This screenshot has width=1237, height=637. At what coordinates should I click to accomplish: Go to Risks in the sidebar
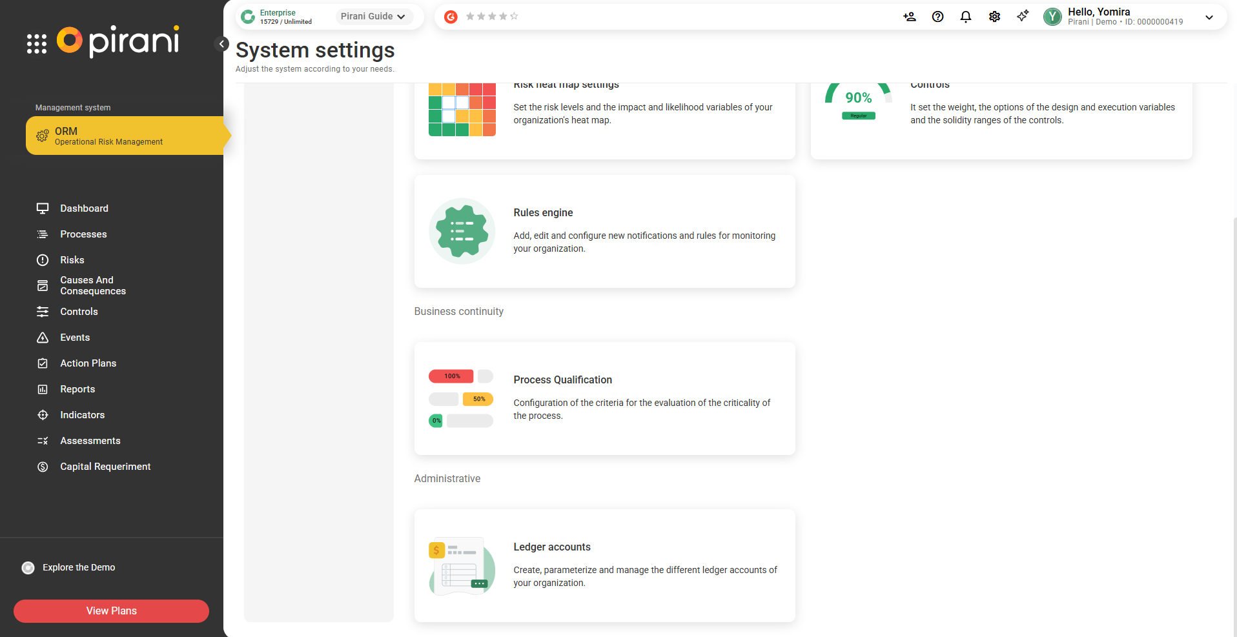(72, 260)
